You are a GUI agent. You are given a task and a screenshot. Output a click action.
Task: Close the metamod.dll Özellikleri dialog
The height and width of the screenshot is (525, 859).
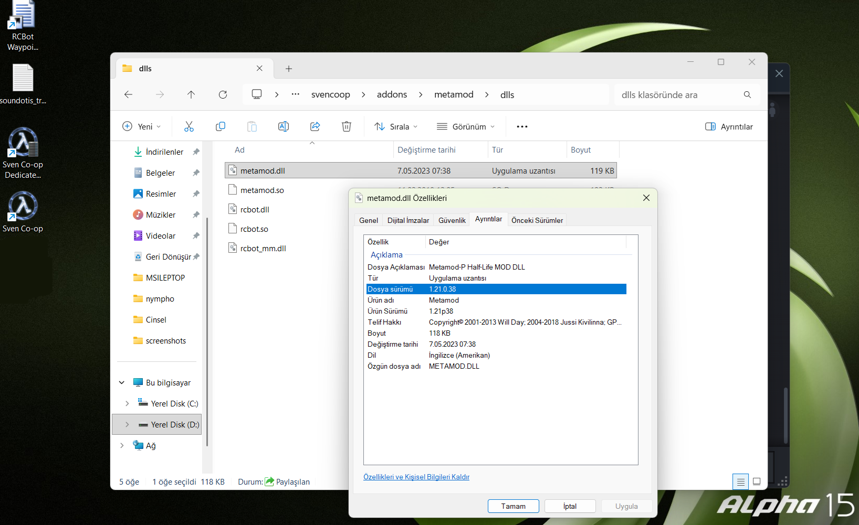tap(646, 198)
